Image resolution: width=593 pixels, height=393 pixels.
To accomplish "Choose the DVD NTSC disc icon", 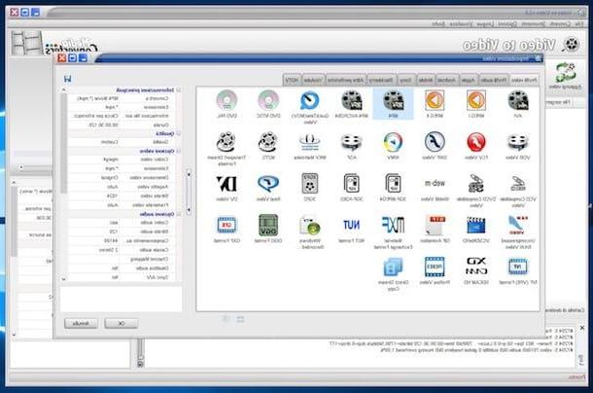I will [268, 101].
